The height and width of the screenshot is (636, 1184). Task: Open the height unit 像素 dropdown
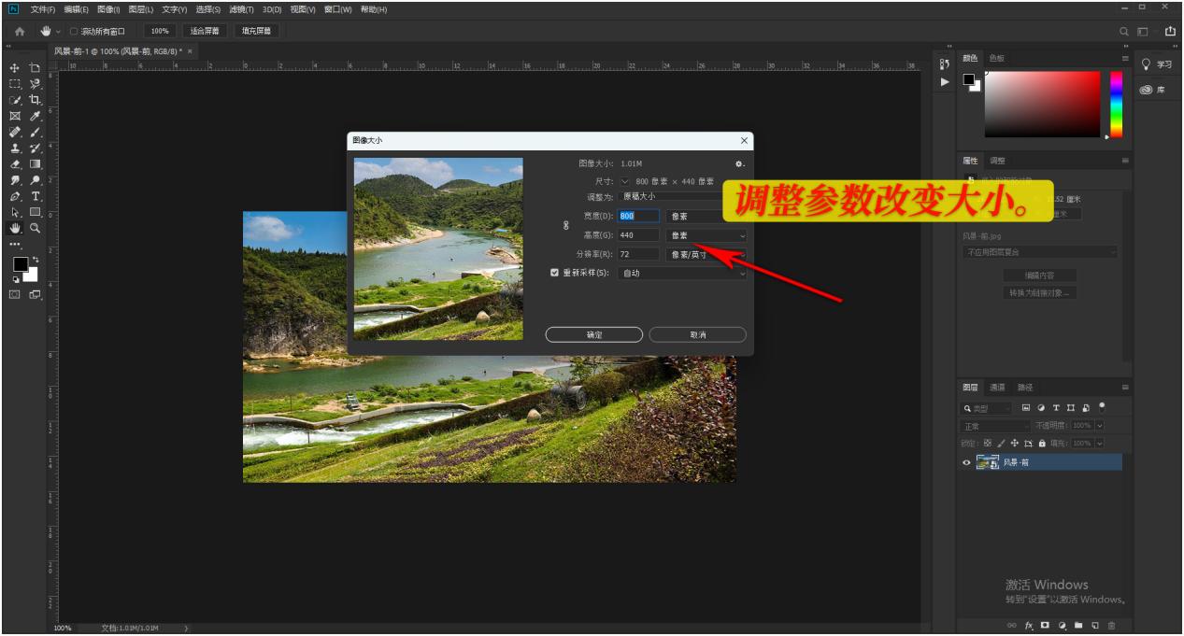coord(706,235)
